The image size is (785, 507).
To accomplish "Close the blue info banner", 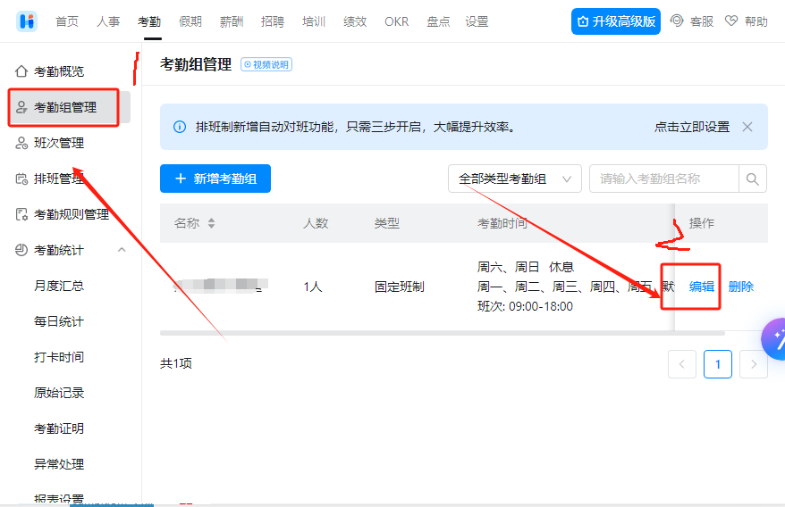I will [x=747, y=127].
